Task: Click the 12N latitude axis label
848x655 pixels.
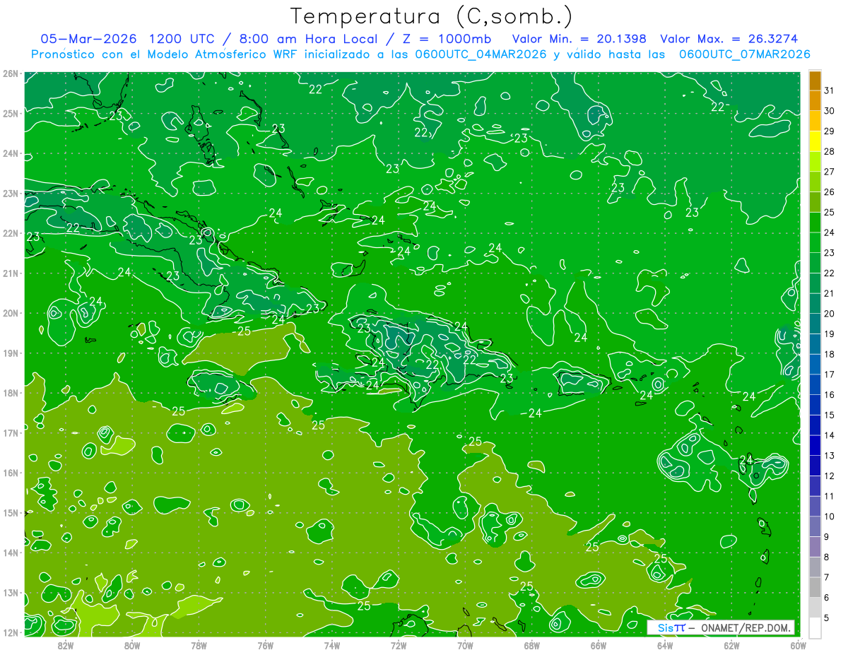Action: coord(10,632)
